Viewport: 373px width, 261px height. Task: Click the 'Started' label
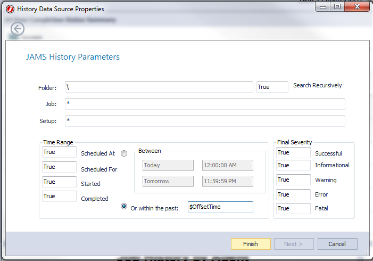point(90,184)
